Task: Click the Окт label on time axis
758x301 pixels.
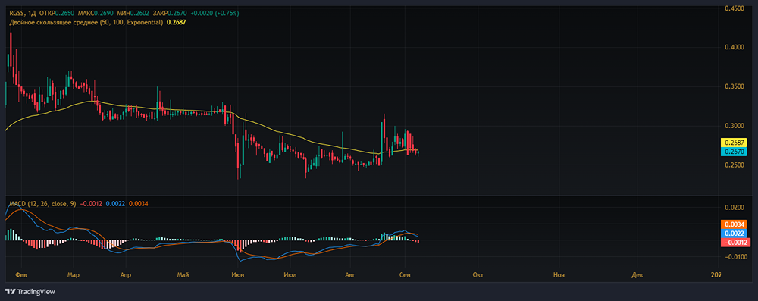Action: [x=478, y=275]
